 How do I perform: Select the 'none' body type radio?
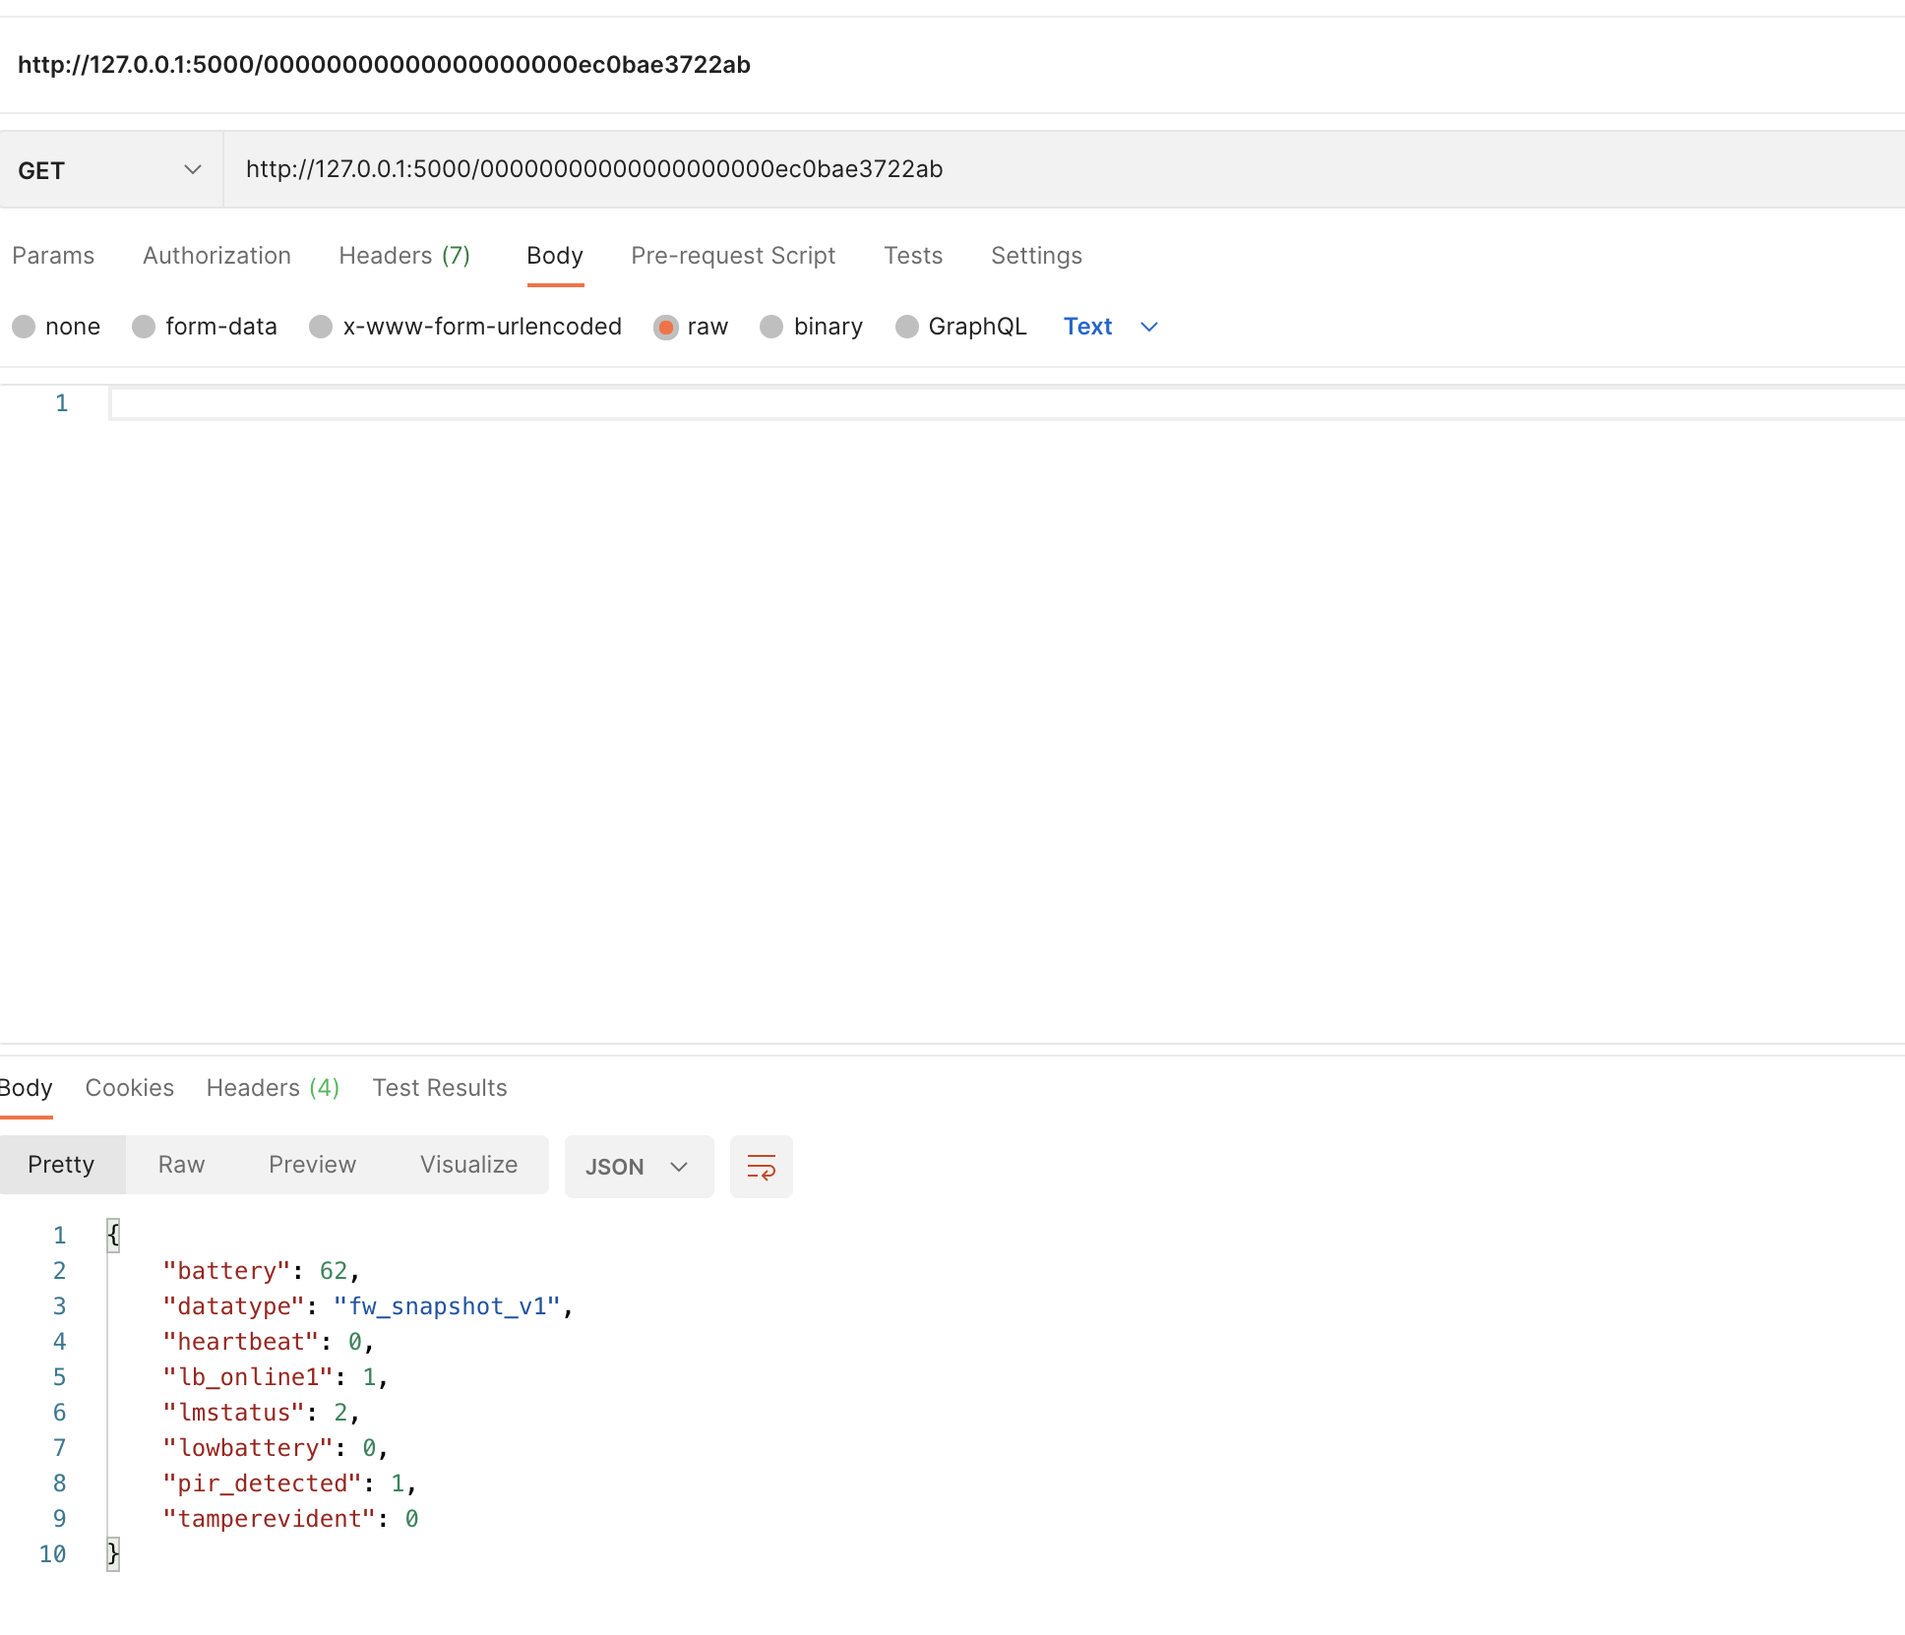(25, 327)
